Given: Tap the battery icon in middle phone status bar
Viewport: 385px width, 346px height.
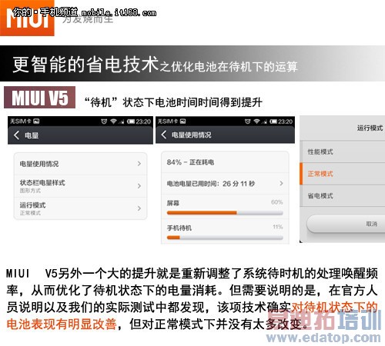Looking at the screenshot, I should pos(273,121).
